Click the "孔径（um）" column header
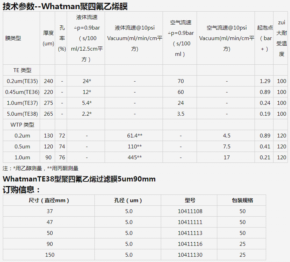 coord(128,200)
